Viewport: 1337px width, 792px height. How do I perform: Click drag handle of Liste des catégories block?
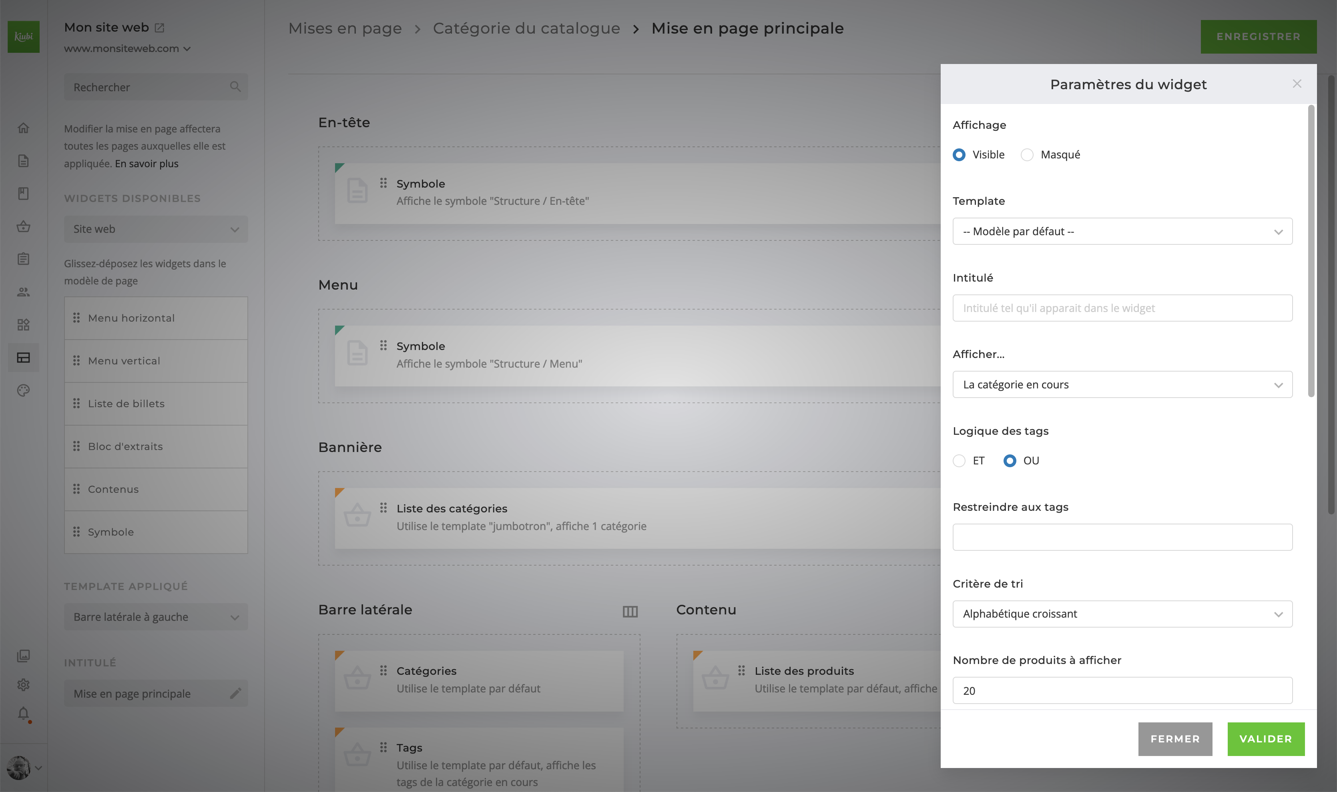[383, 508]
